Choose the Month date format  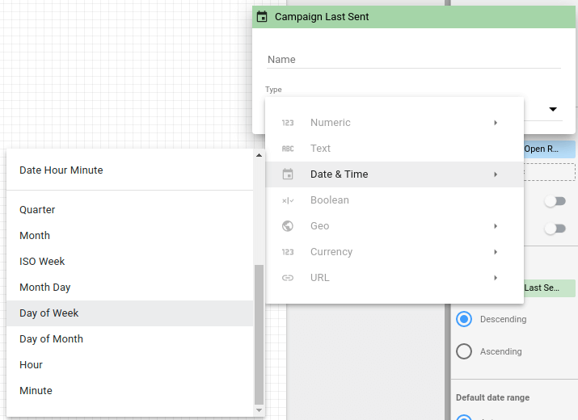130,236
